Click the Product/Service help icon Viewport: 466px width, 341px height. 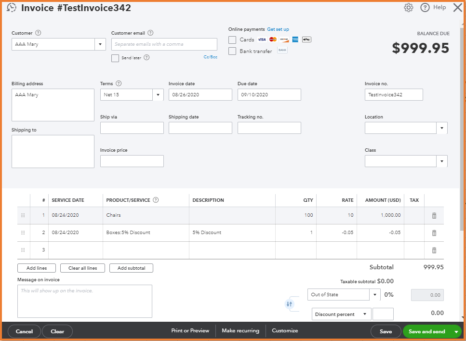pyautogui.click(x=156, y=200)
